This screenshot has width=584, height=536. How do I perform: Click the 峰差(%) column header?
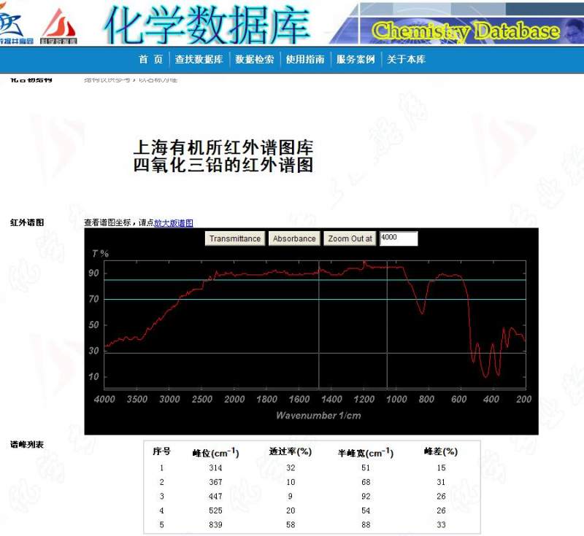(x=441, y=451)
